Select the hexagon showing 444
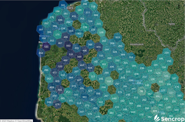The width and height of the screenshot is (185, 122). point(90,68)
